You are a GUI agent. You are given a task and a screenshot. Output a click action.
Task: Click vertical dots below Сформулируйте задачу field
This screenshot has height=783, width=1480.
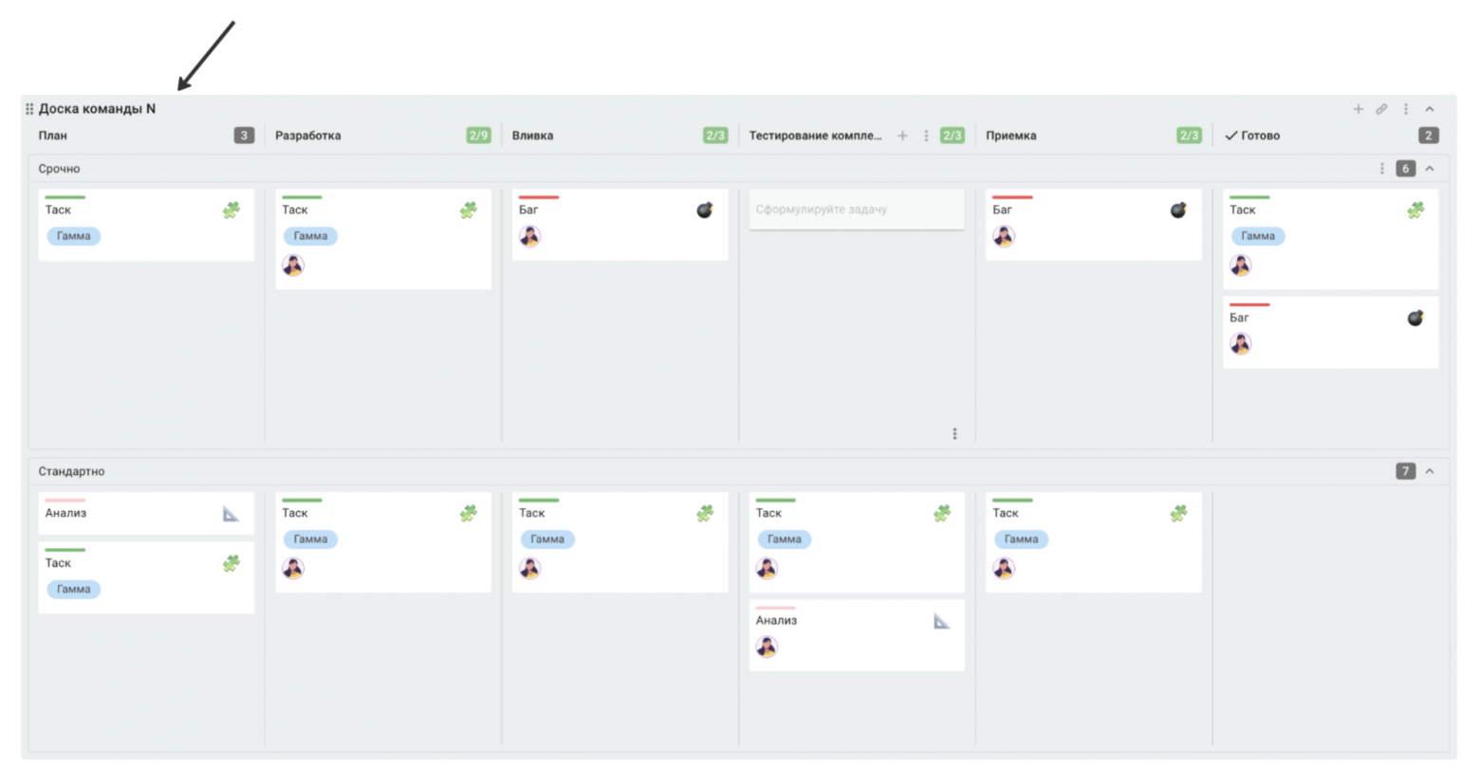954,433
